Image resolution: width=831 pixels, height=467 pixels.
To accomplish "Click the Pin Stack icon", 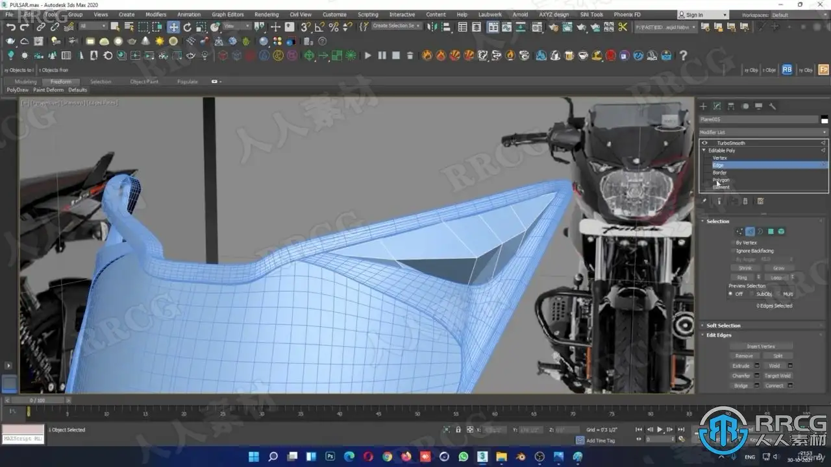I will point(704,202).
